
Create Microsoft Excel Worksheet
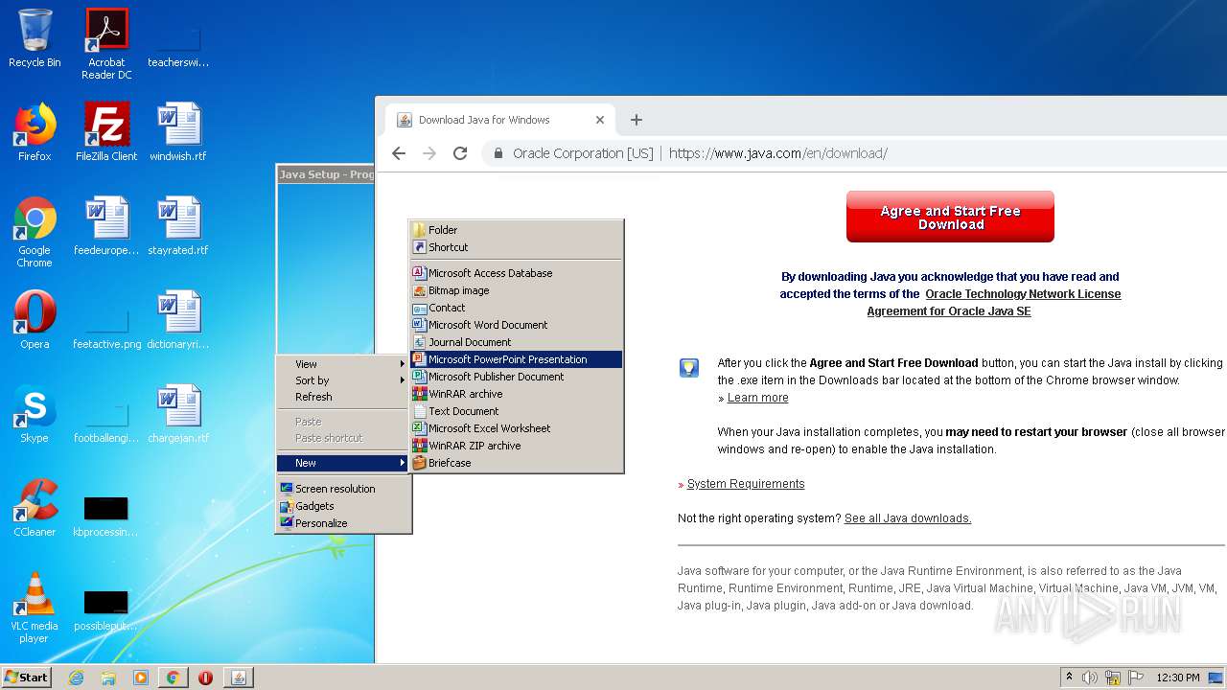[x=517, y=428]
